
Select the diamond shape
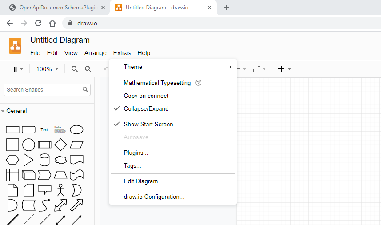click(x=60, y=145)
